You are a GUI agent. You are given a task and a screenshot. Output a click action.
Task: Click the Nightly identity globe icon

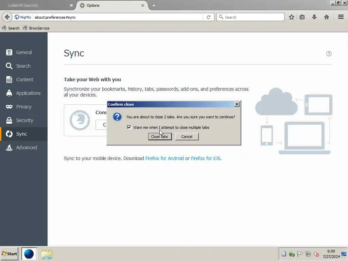[x=17, y=17]
